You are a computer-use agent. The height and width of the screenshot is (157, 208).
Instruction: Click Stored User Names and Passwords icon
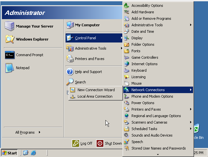[127, 148]
